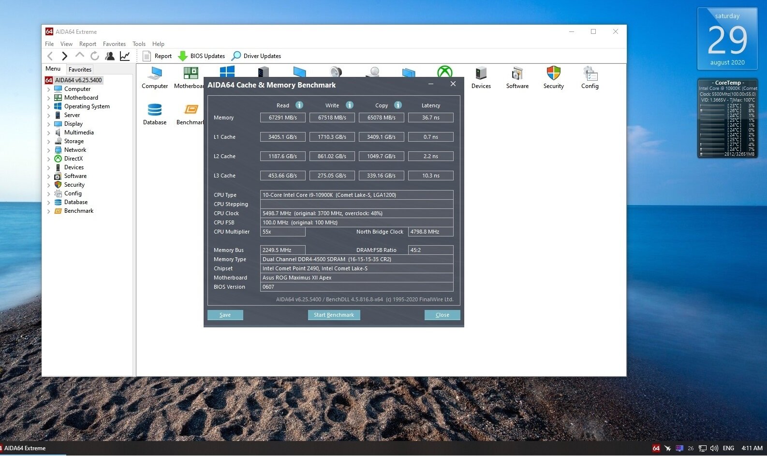Click the Motherboard Asus ROG Maximus field
This screenshot has height=456, width=767.
[357, 278]
